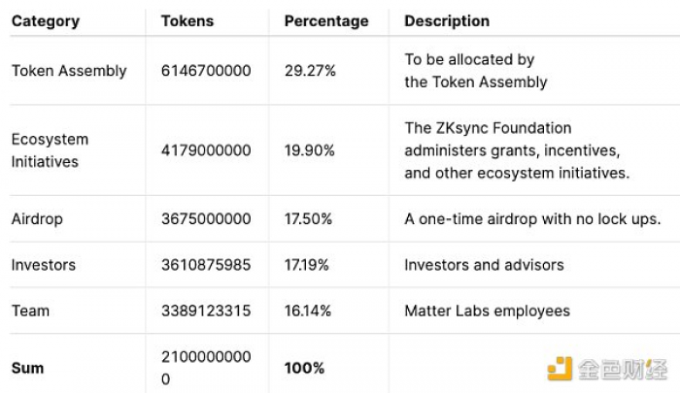Click the 29.27% percentage cell
The width and height of the screenshot is (680, 393).
pyautogui.click(x=310, y=71)
